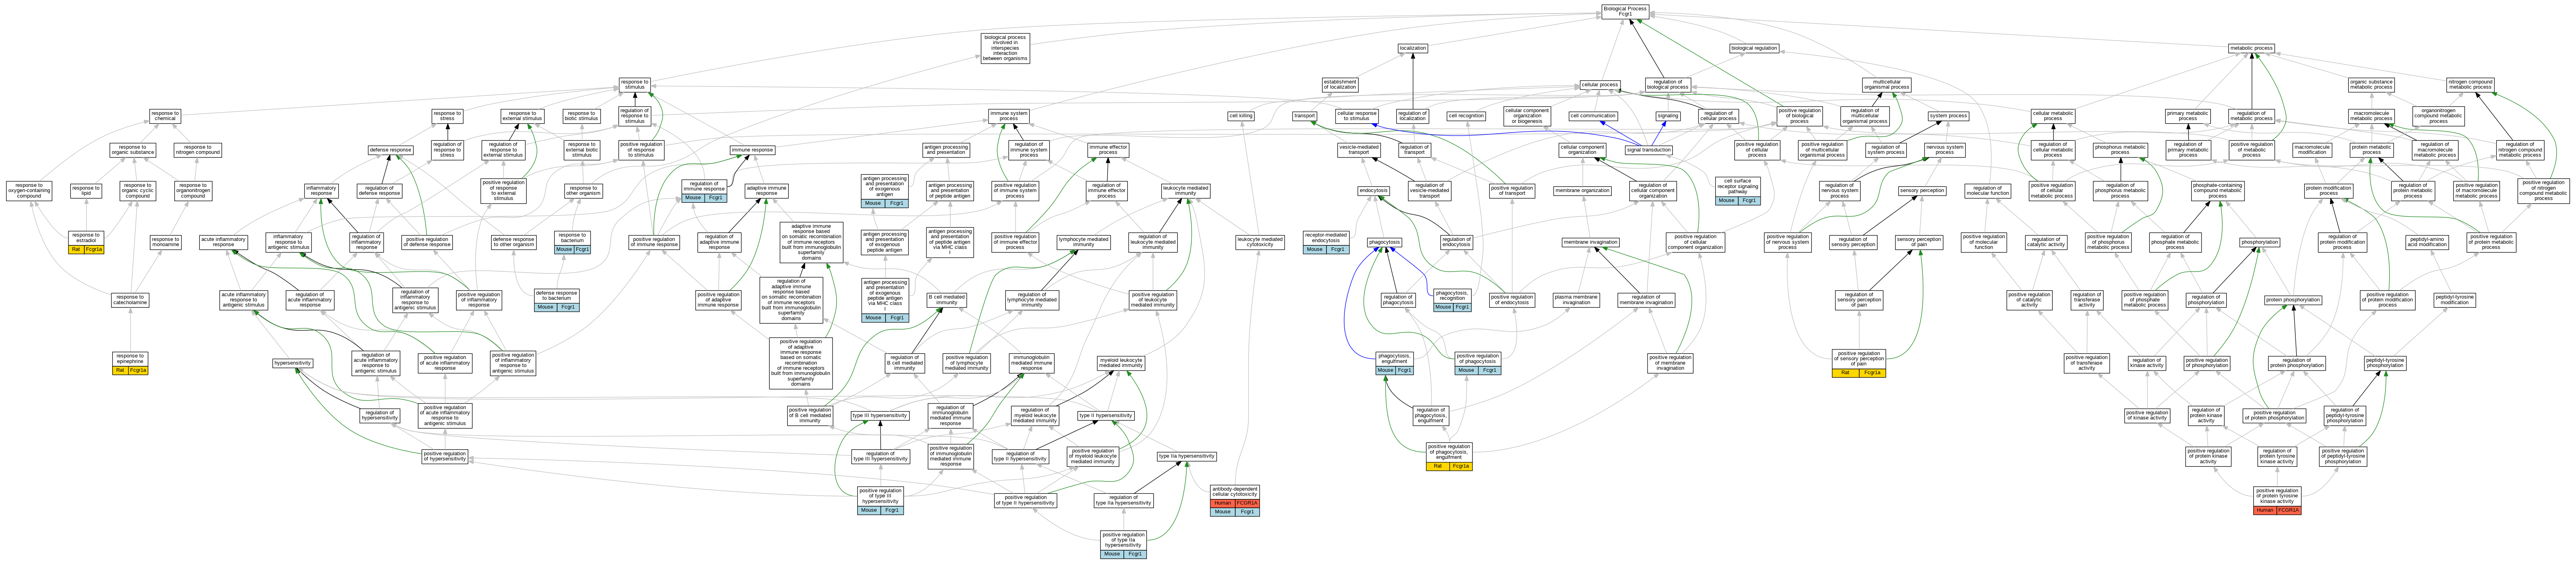Select the 'phosphorylation' node
This screenshot has width=2576, height=563.
2259,243
